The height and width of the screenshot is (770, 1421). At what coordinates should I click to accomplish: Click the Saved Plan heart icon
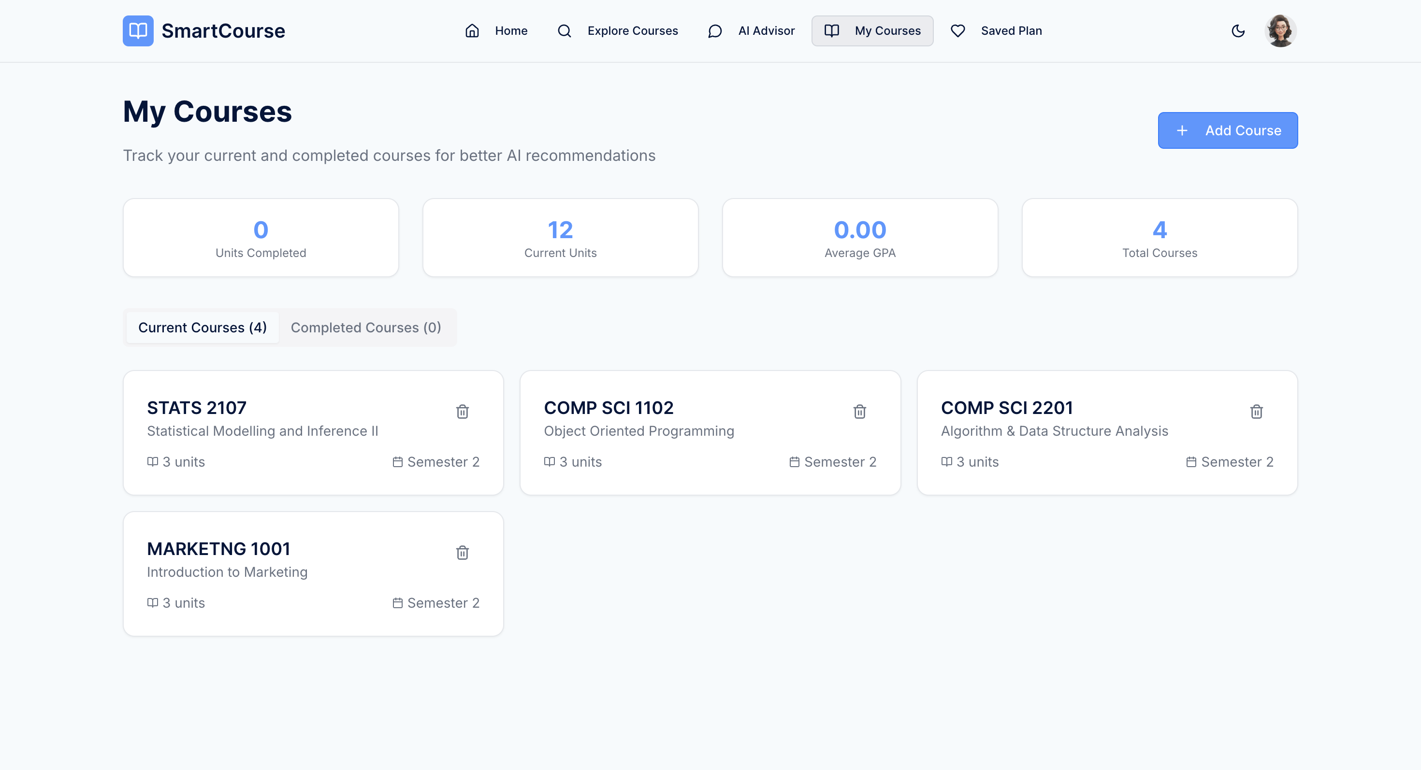coord(957,31)
